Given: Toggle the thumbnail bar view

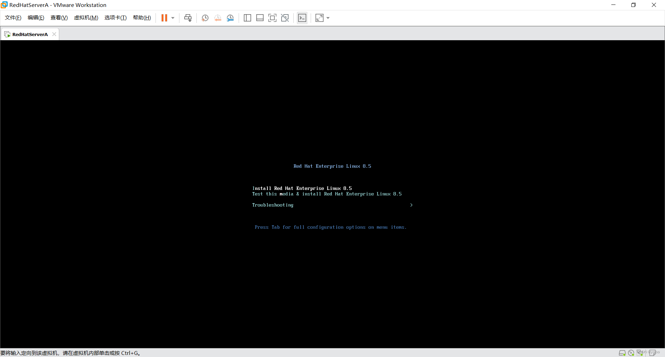Looking at the screenshot, I should click(x=260, y=18).
